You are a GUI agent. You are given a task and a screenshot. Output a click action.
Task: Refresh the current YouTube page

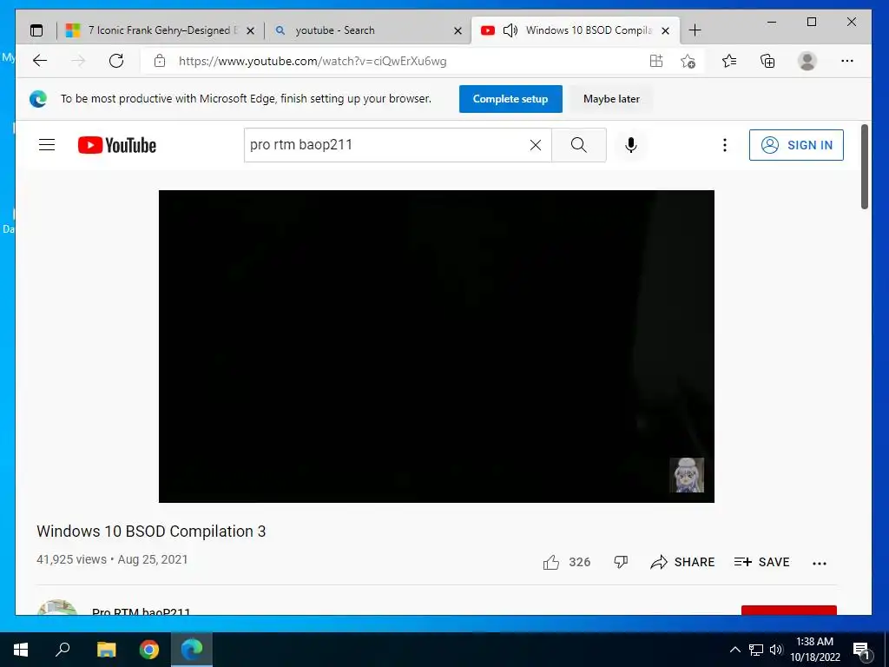tap(116, 61)
